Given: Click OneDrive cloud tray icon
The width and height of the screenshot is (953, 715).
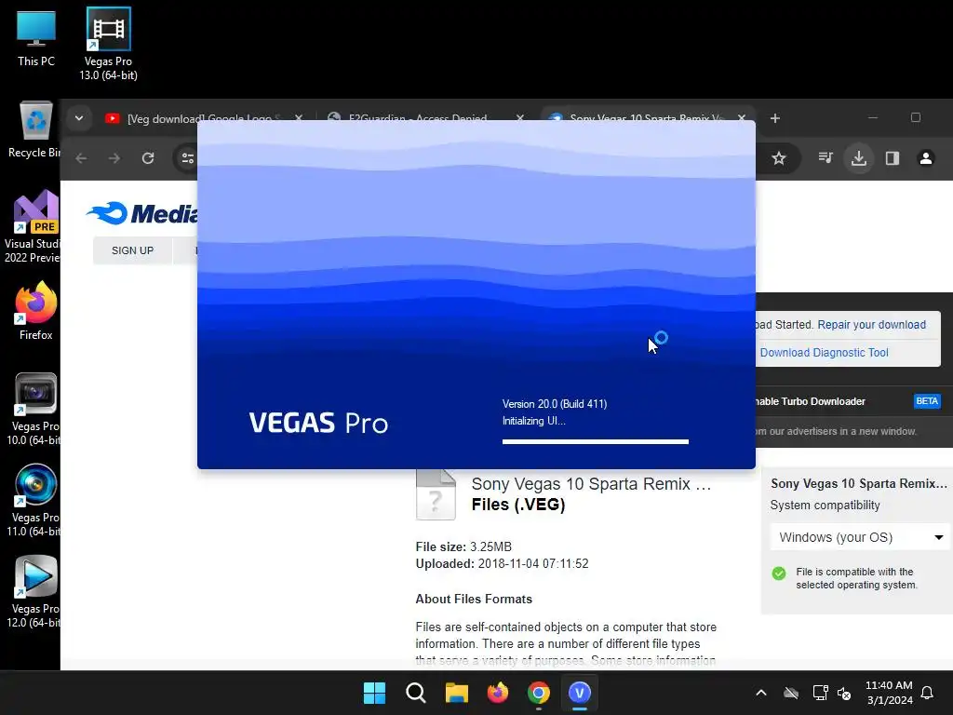Looking at the screenshot, I should [x=791, y=693].
